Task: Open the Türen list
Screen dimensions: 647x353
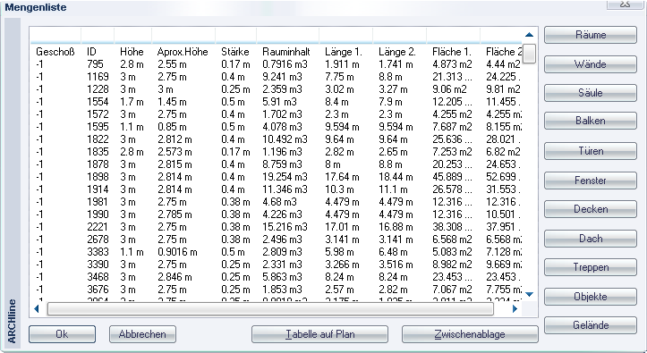Action: coord(591,151)
